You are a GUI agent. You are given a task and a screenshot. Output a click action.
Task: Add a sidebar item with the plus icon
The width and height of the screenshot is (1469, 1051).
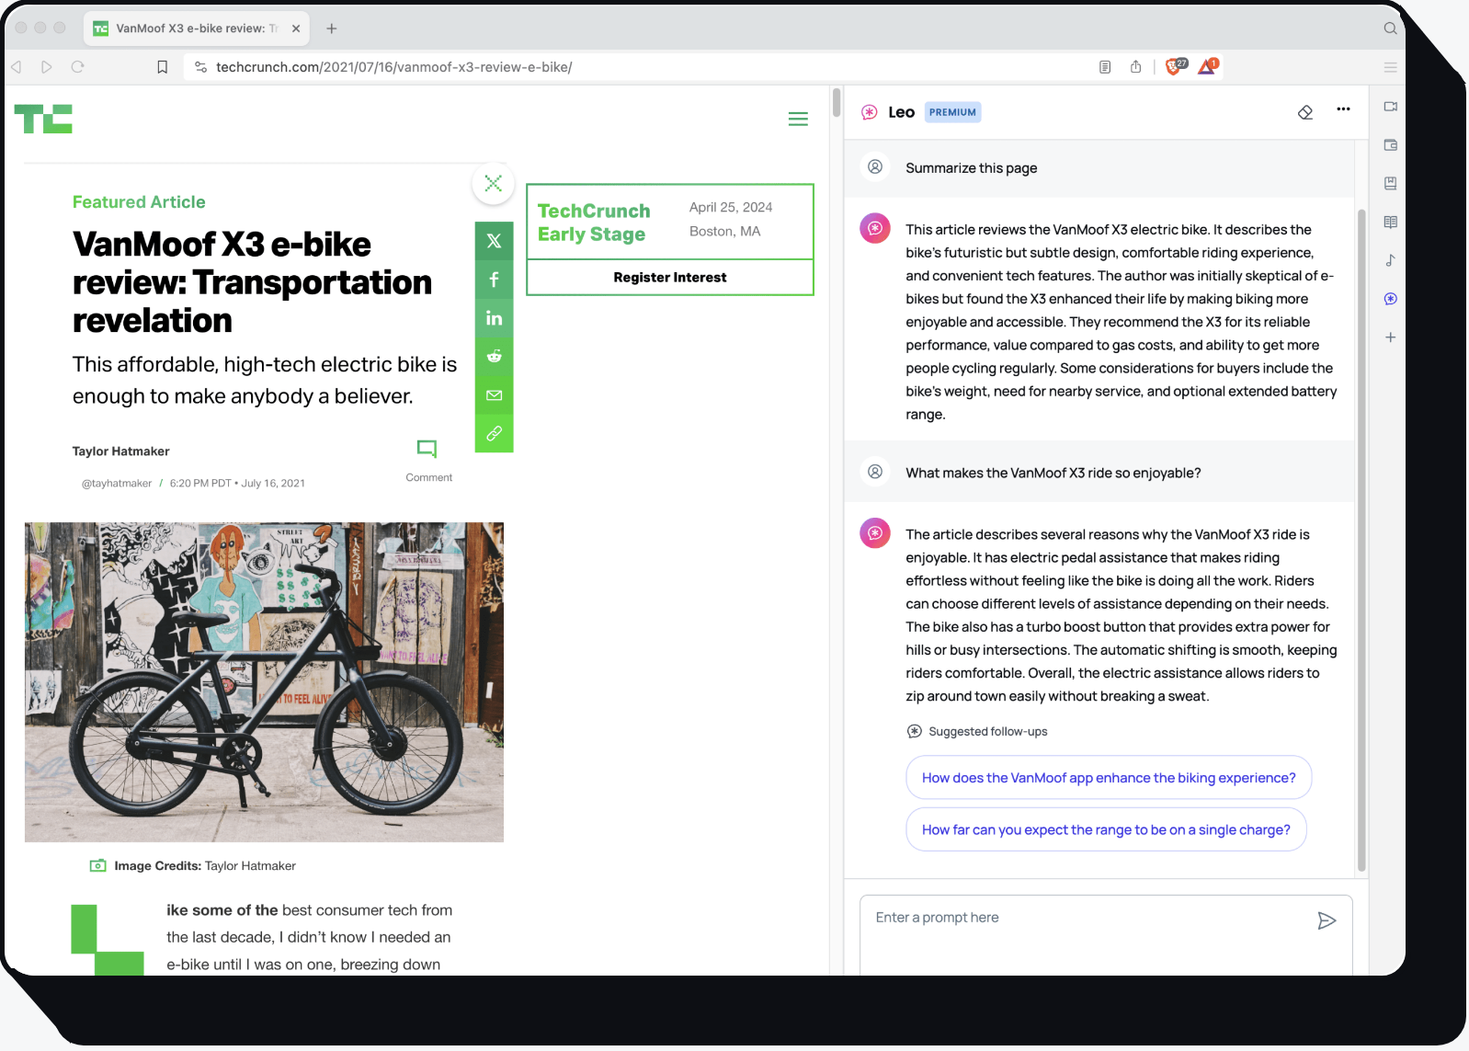click(x=1390, y=337)
